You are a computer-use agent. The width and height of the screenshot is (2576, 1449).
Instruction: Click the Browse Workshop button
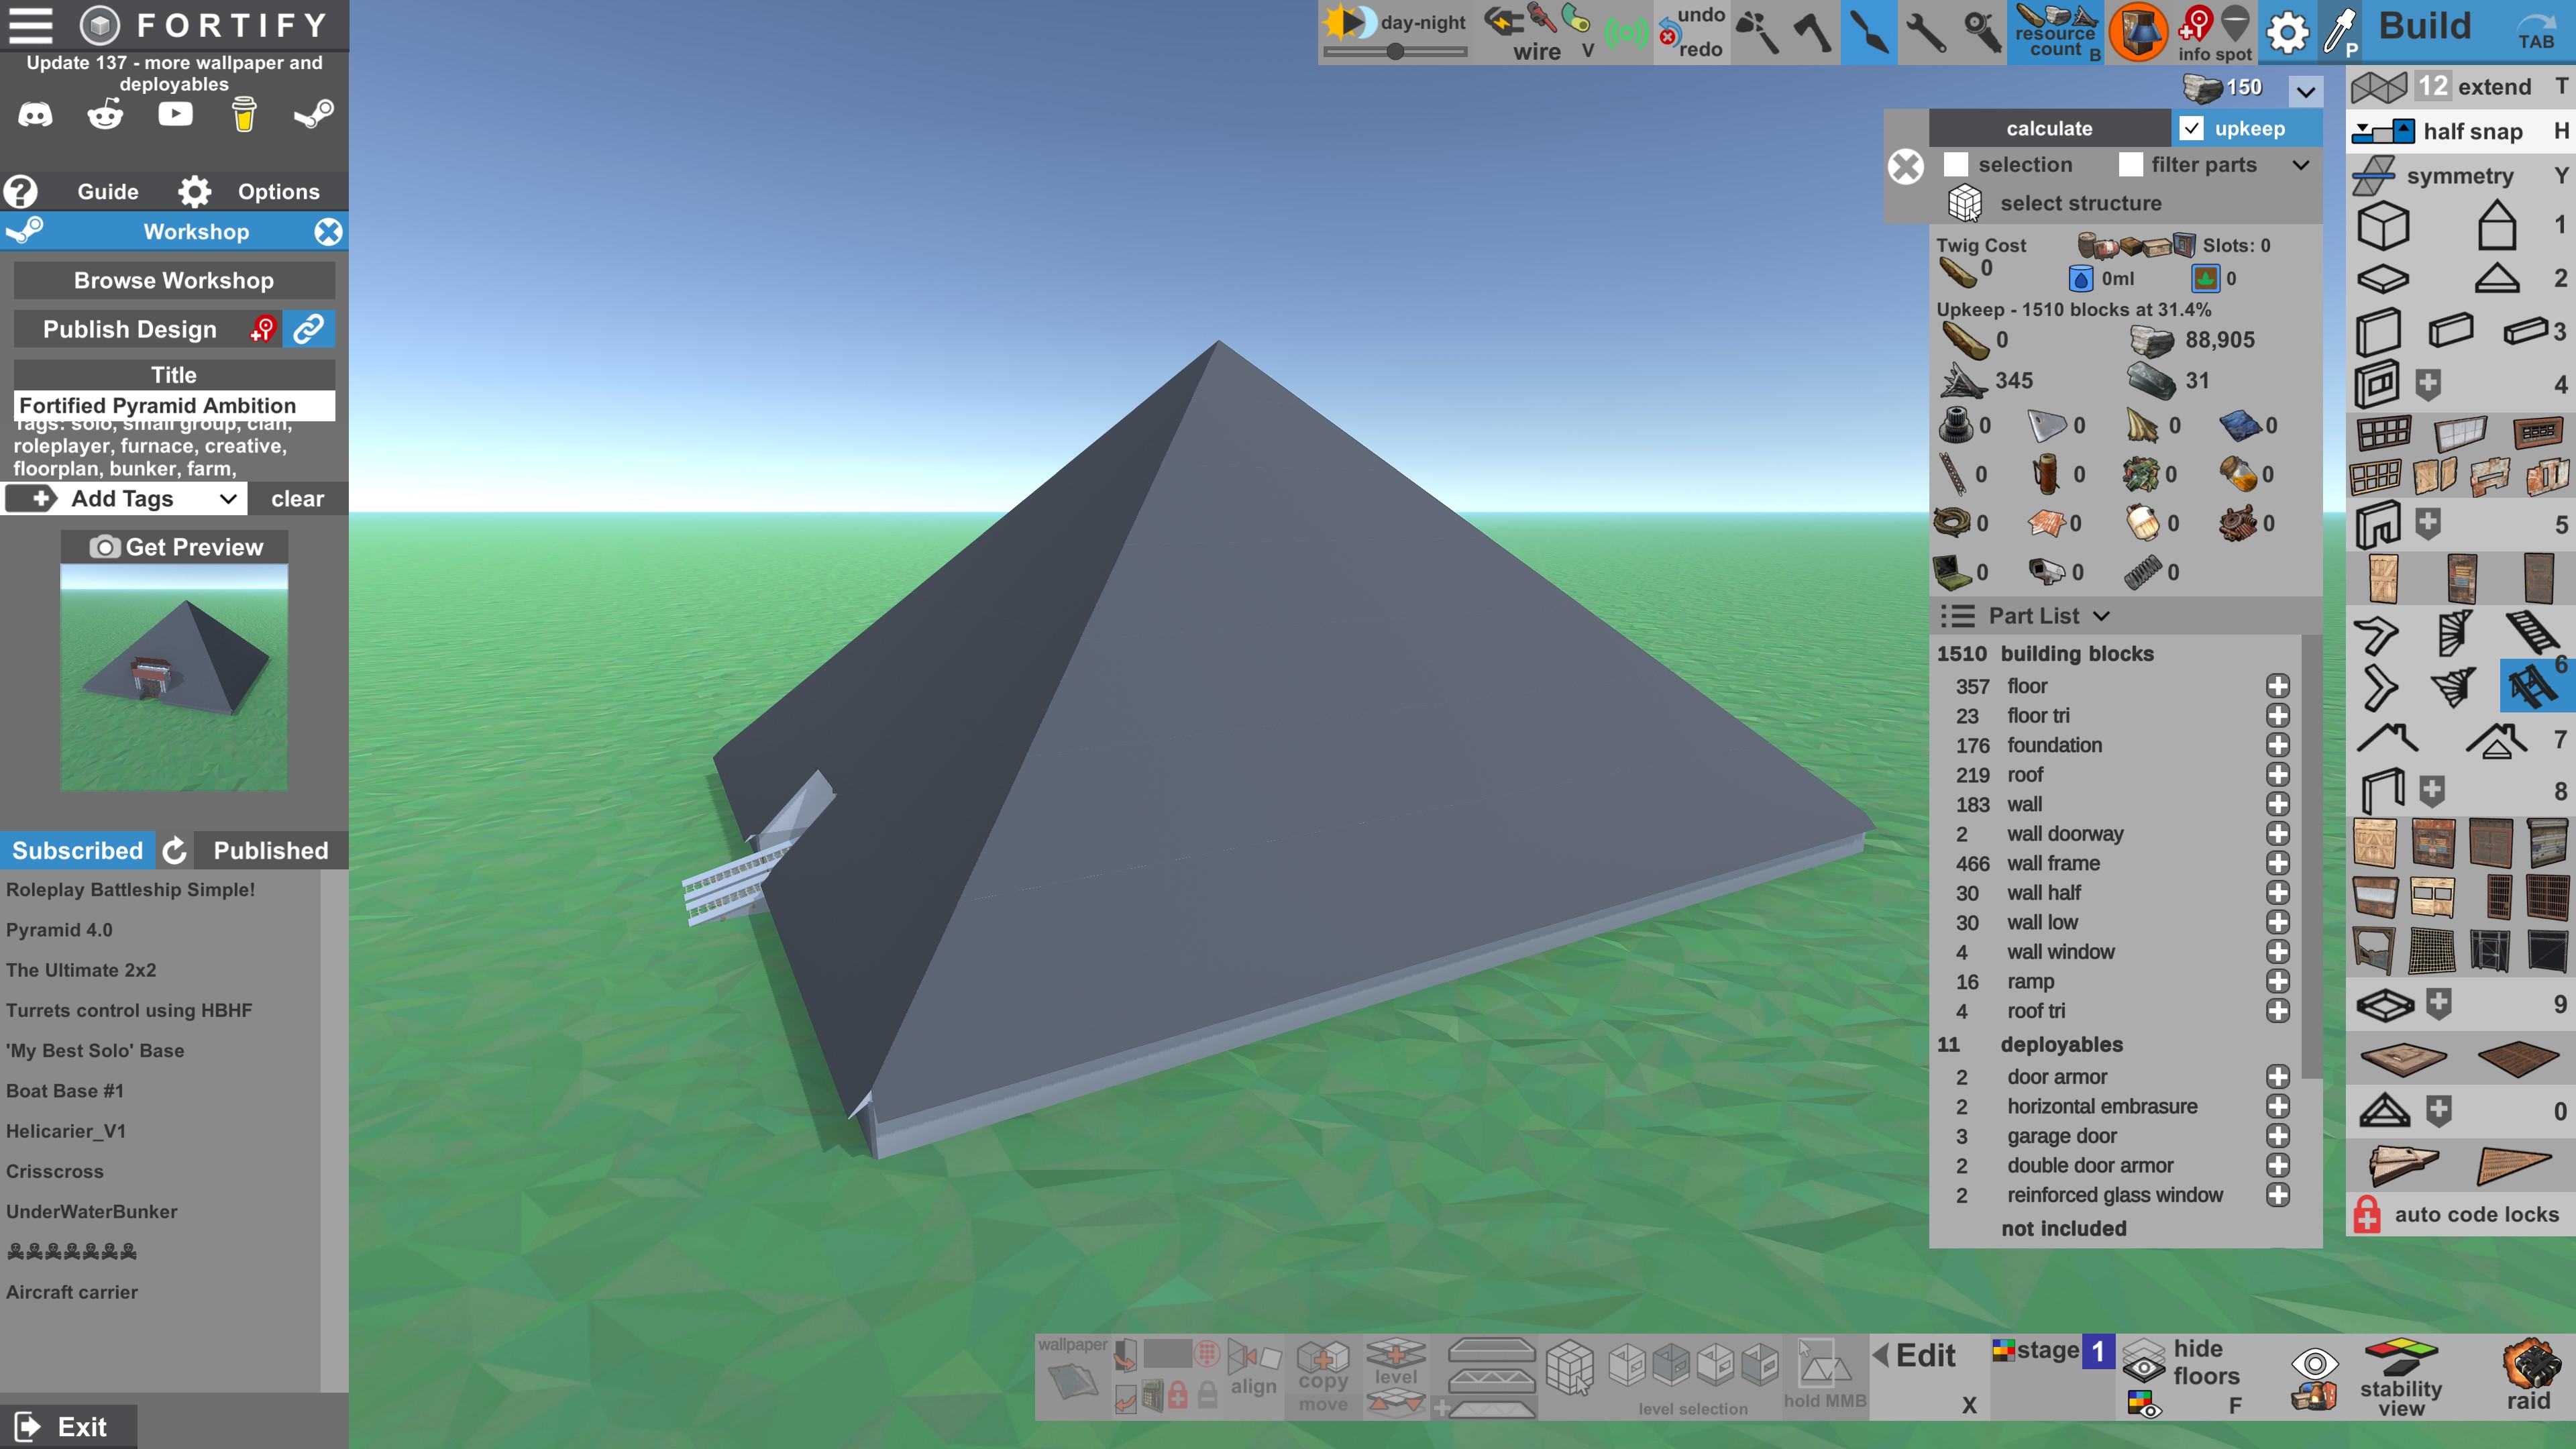pyautogui.click(x=174, y=280)
